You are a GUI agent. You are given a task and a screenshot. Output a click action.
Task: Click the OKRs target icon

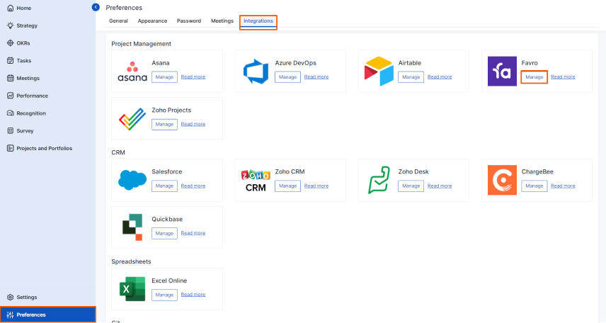tap(11, 43)
